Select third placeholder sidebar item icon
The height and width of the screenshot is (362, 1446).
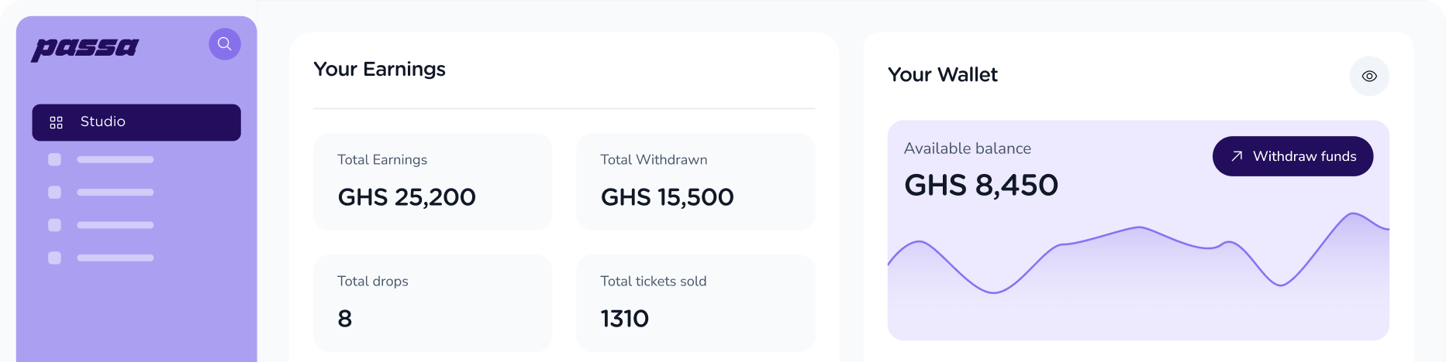(54, 225)
